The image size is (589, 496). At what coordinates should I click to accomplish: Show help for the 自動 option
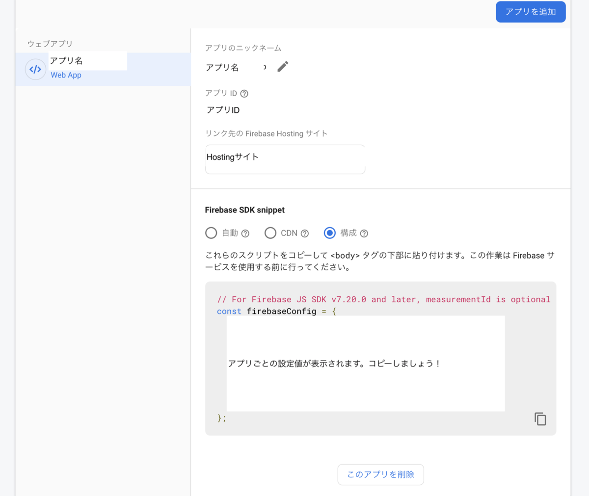pyautogui.click(x=245, y=234)
